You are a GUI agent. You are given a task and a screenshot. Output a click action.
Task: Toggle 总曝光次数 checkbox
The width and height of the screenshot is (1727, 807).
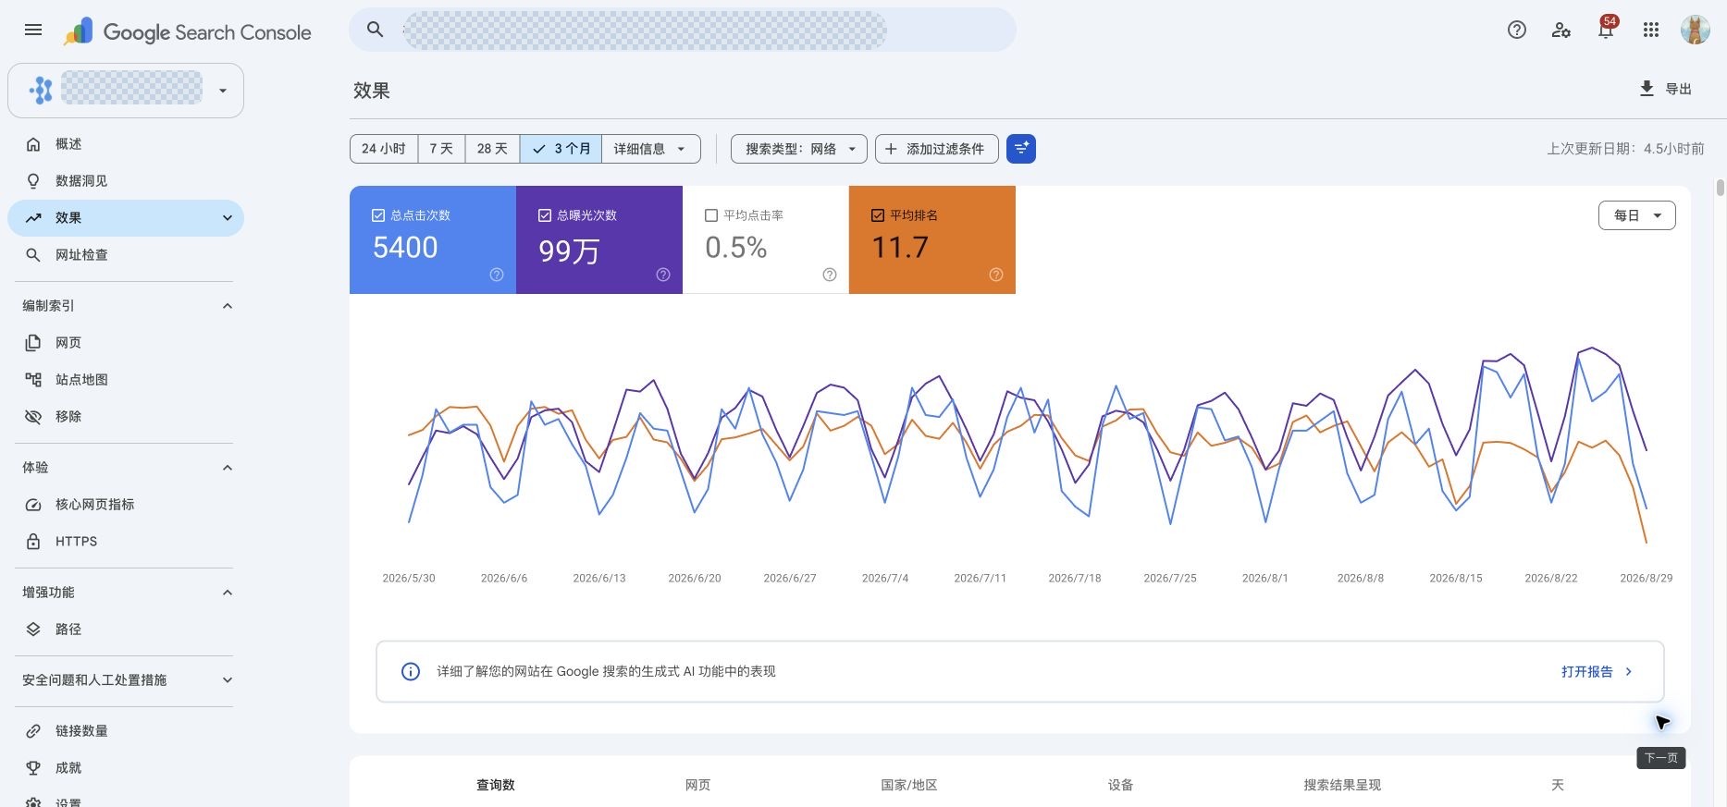545,215
